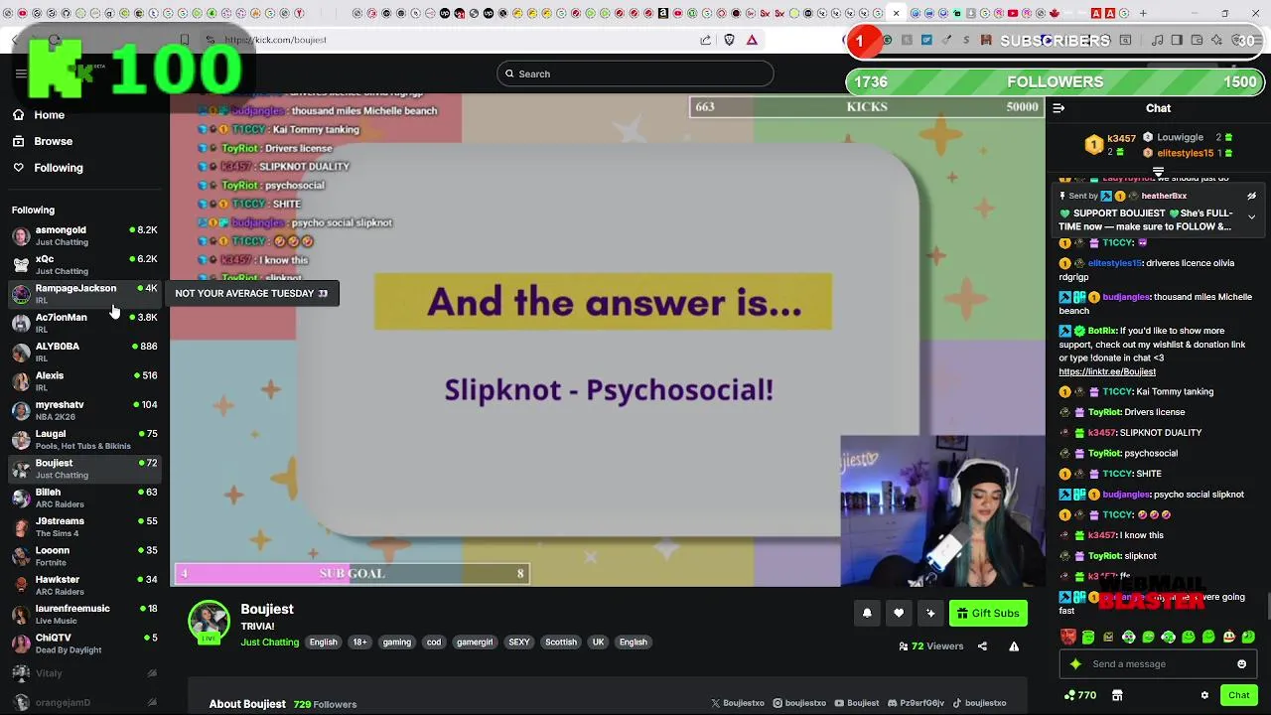Open TikTok link boujiestxo
Screen dimensions: 1271x715
[x=979, y=703]
